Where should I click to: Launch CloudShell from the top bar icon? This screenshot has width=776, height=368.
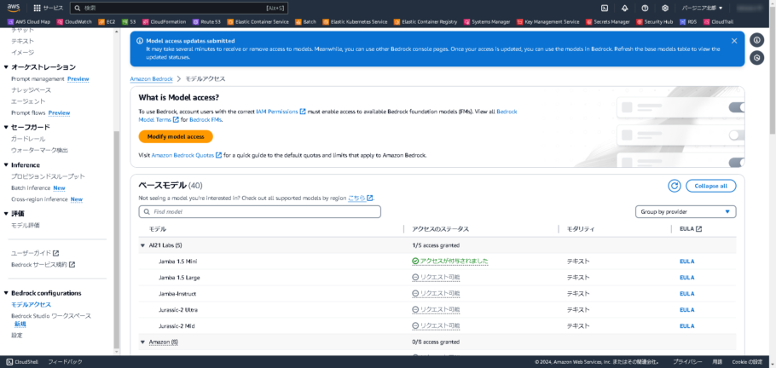pos(605,8)
